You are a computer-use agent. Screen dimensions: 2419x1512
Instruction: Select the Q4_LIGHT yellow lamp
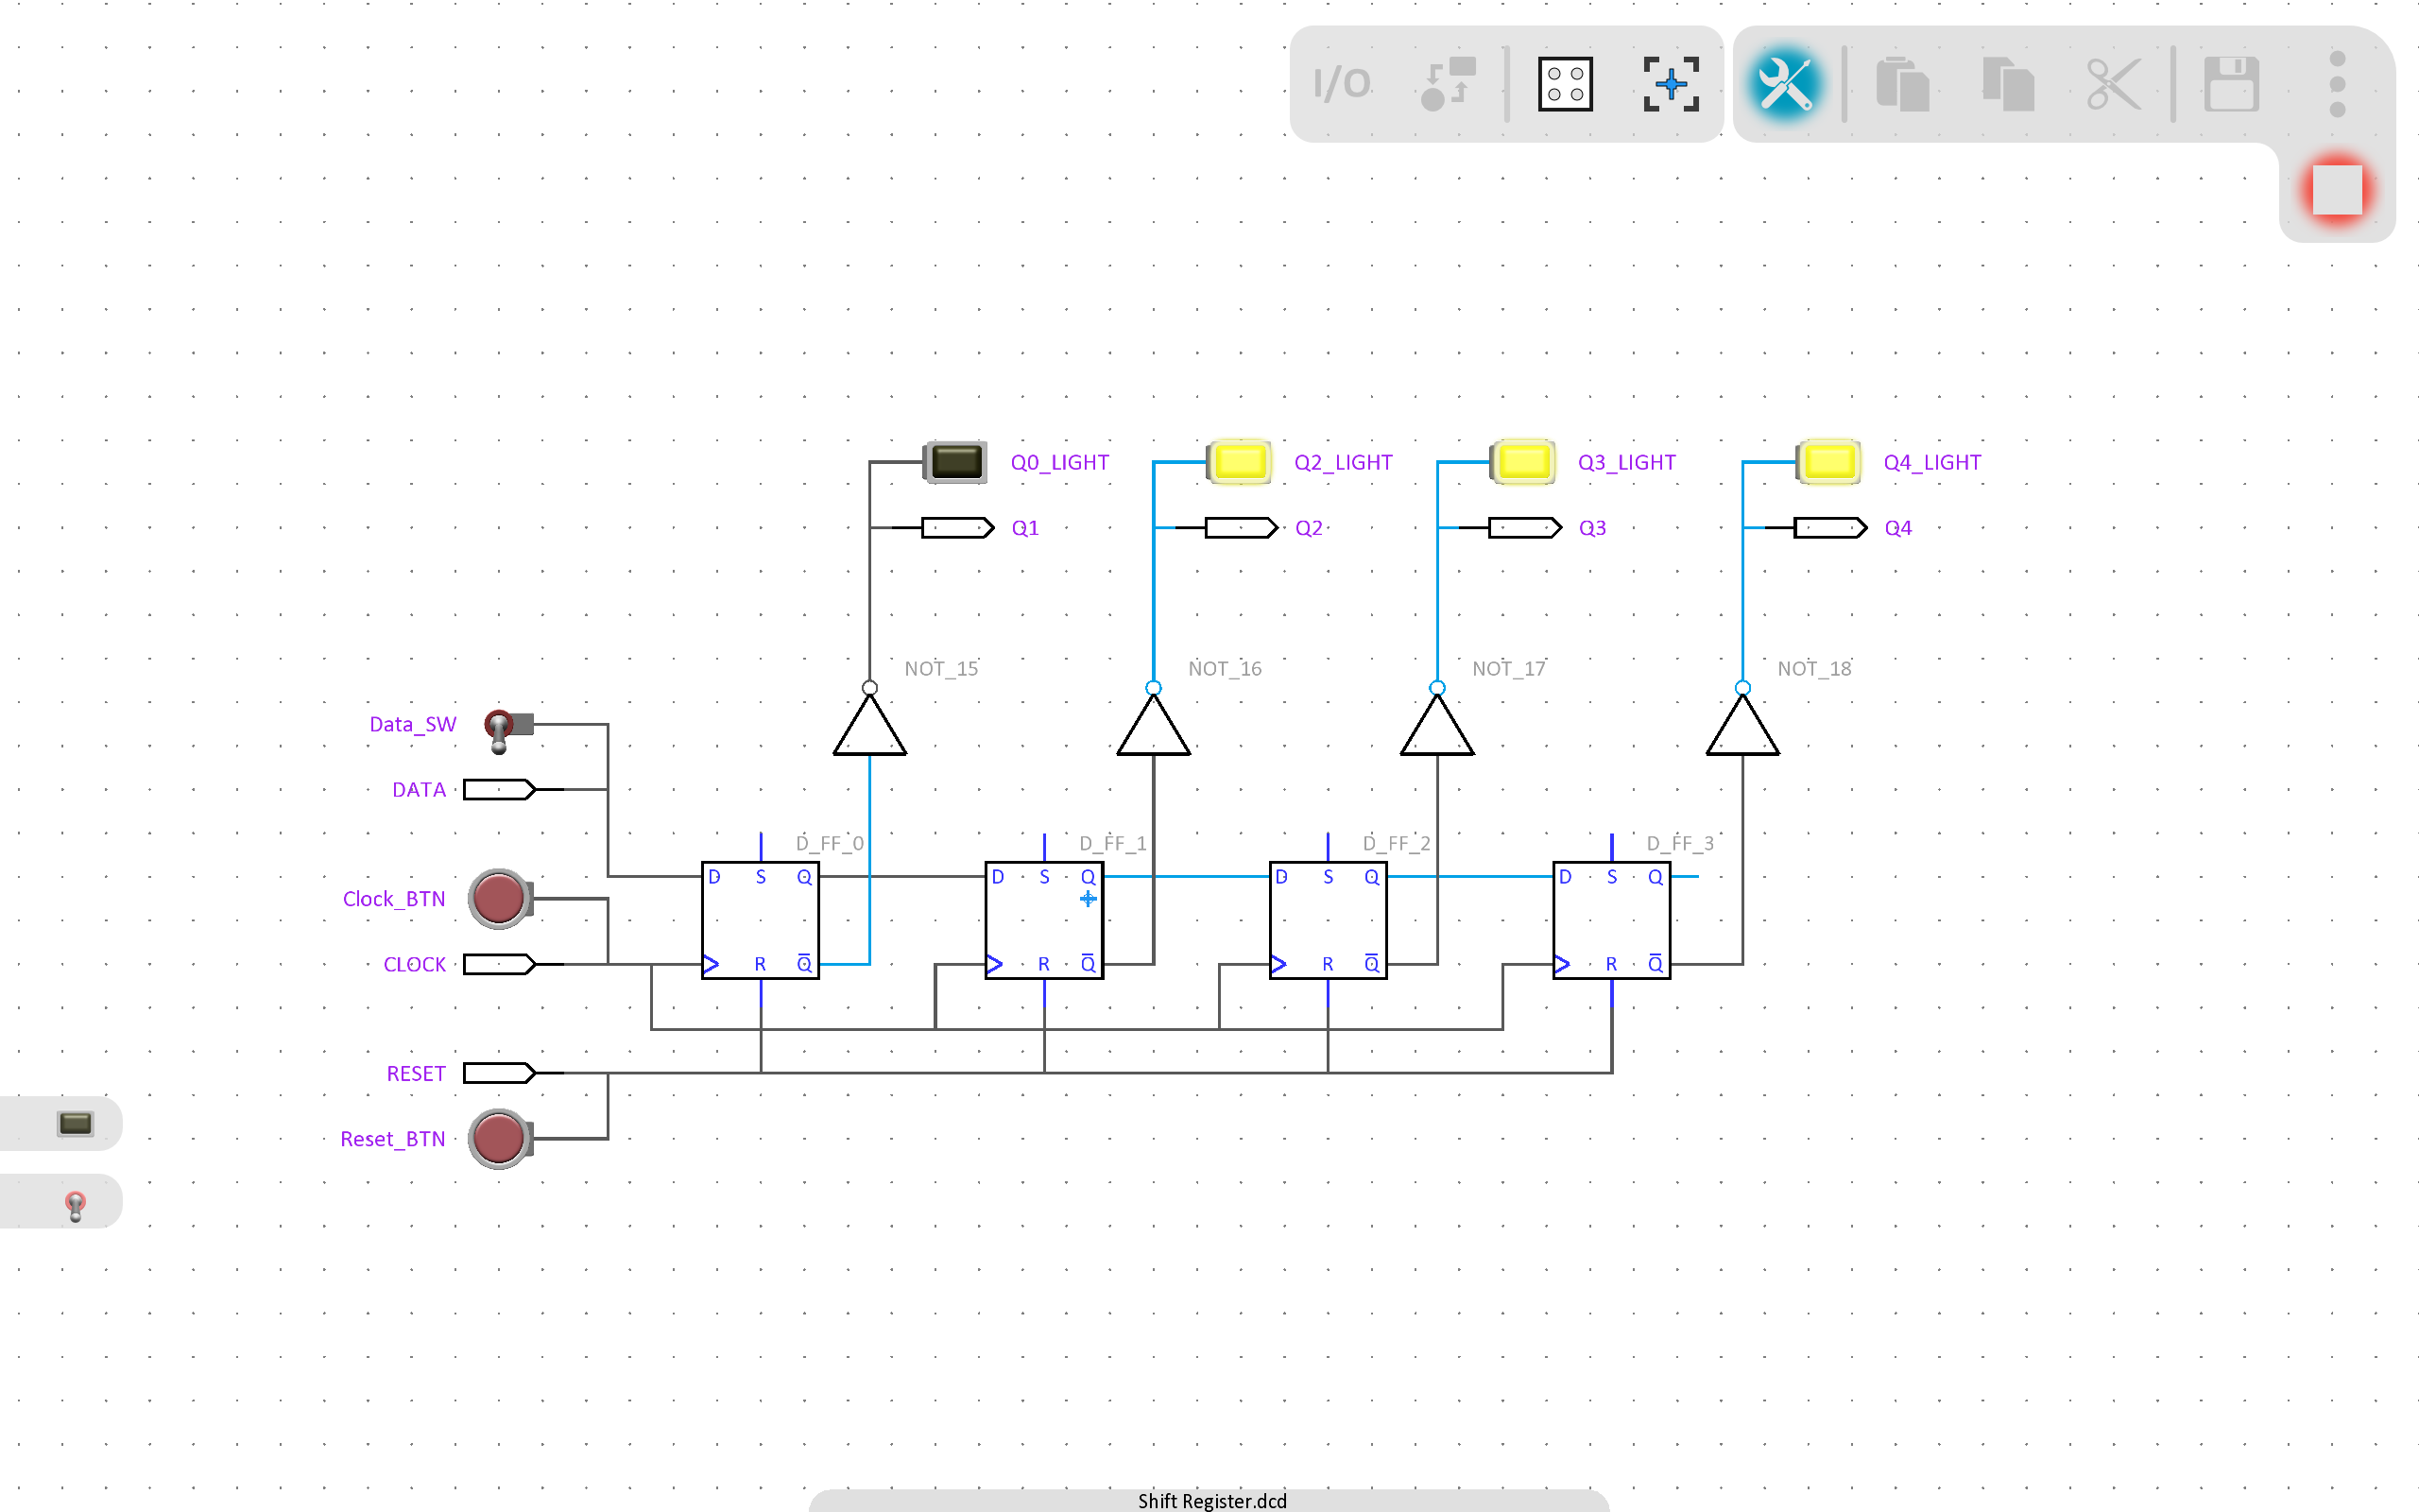(x=1828, y=462)
